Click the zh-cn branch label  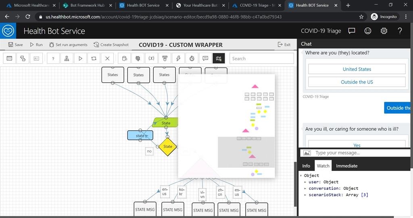221,192
